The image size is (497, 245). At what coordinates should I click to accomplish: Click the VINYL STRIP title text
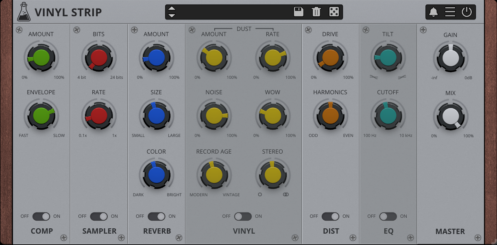pyautogui.click(x=68, y=13)
